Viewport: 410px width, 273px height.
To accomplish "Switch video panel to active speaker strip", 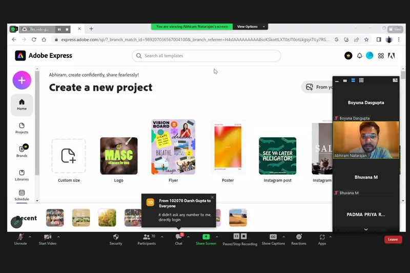I will click(353, 80).
